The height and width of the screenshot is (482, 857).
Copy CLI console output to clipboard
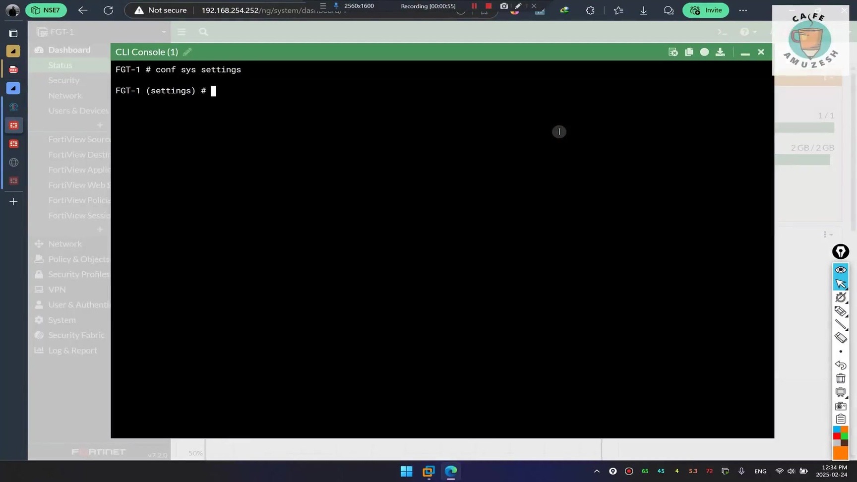coord(689,52)
